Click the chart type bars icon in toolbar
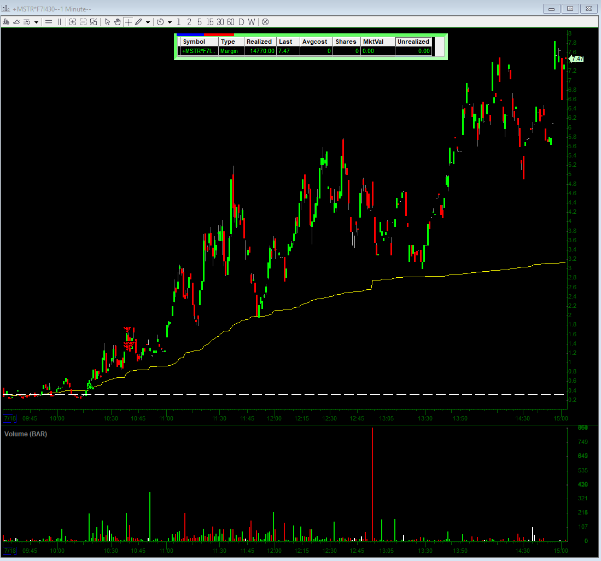601x561 pixels. click(x=6, y=22)
